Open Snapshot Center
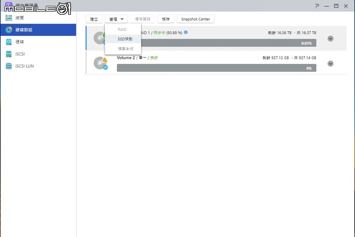This screenshot has height=237, width=355. 196,19
